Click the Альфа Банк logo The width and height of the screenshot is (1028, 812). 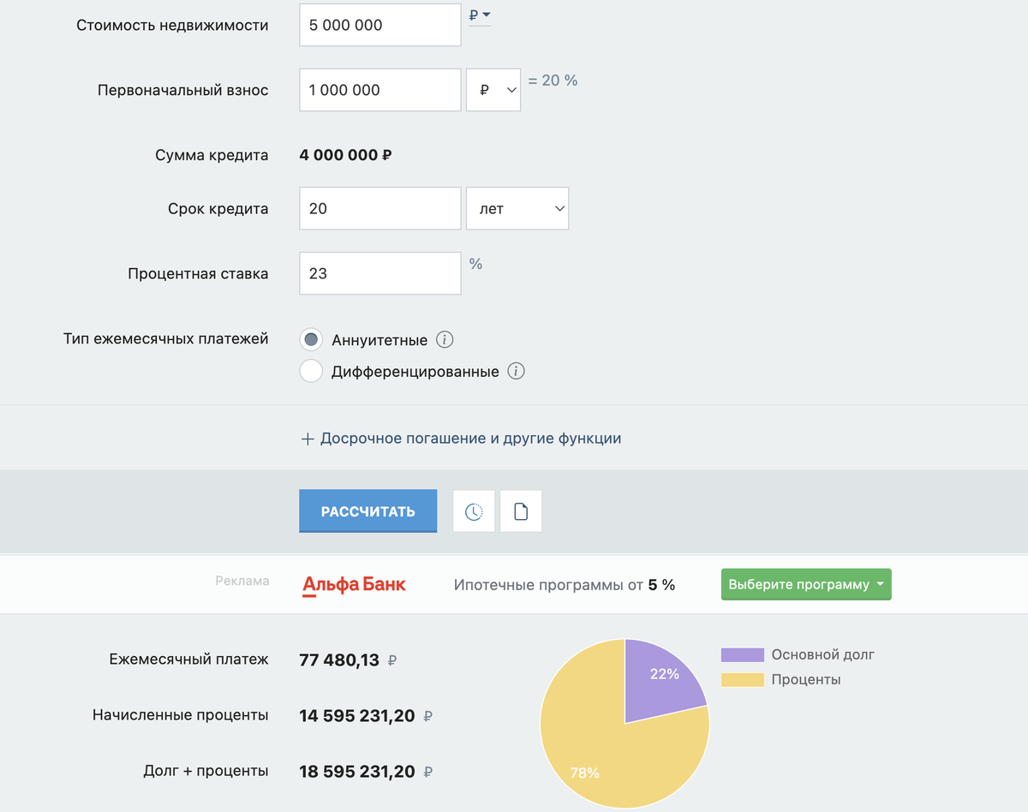[x=354, y=585]
